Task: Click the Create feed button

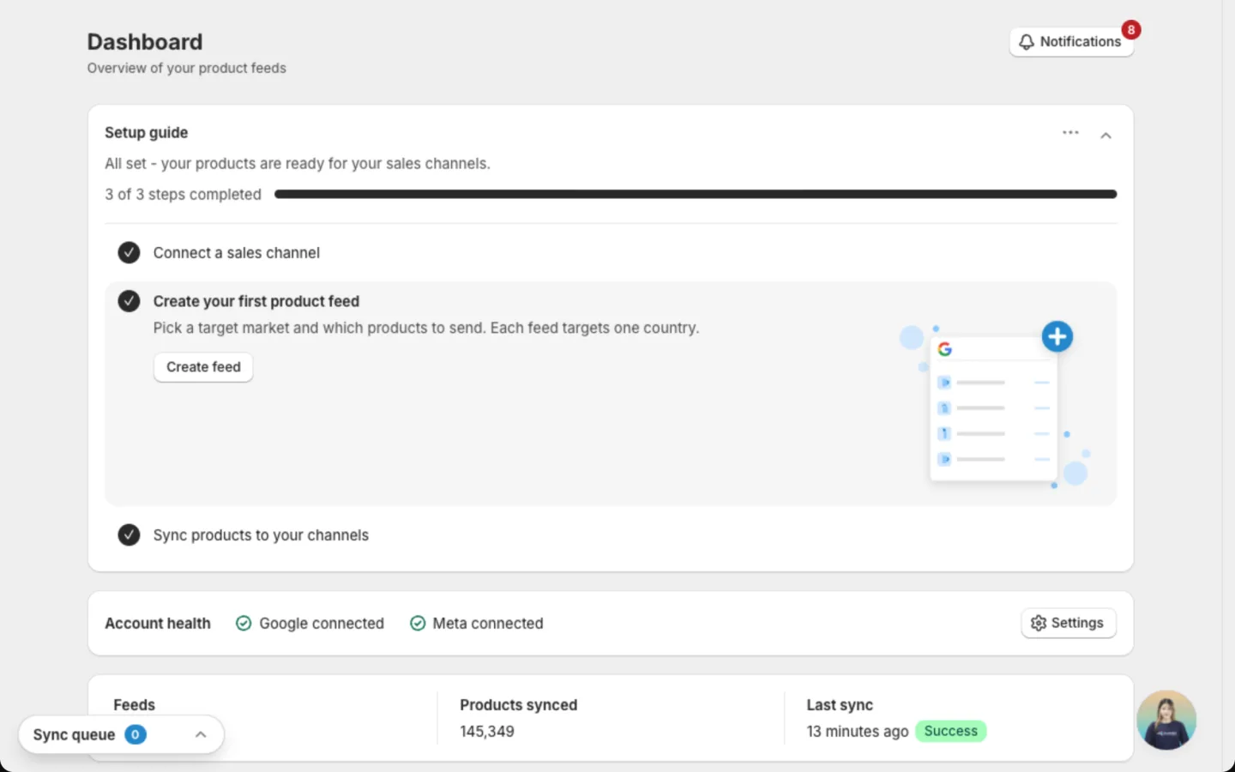Action: tap(203, 367)
